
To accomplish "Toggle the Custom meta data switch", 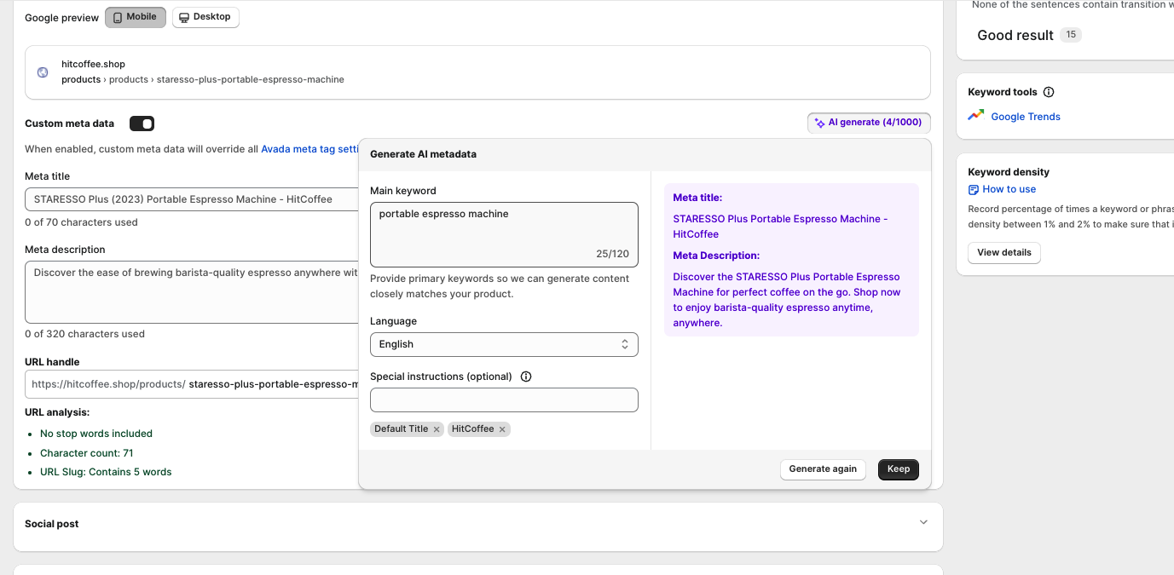I will pos(142,124).
